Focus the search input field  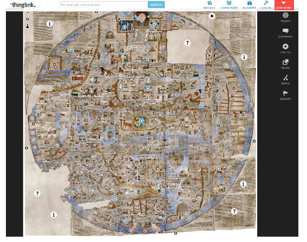pyautogui.click(x=103, y=5)
